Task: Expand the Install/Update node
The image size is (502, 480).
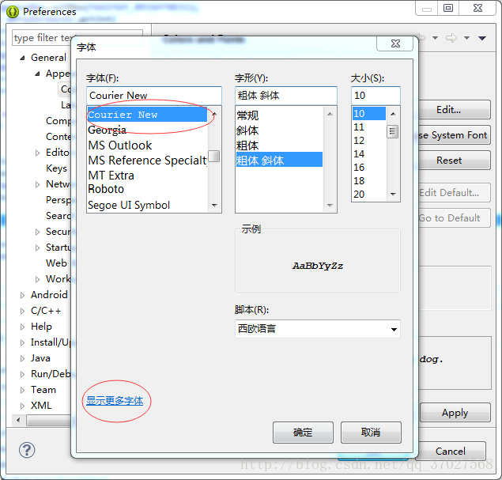Action: pyautogui.click(x=22, y=342)
